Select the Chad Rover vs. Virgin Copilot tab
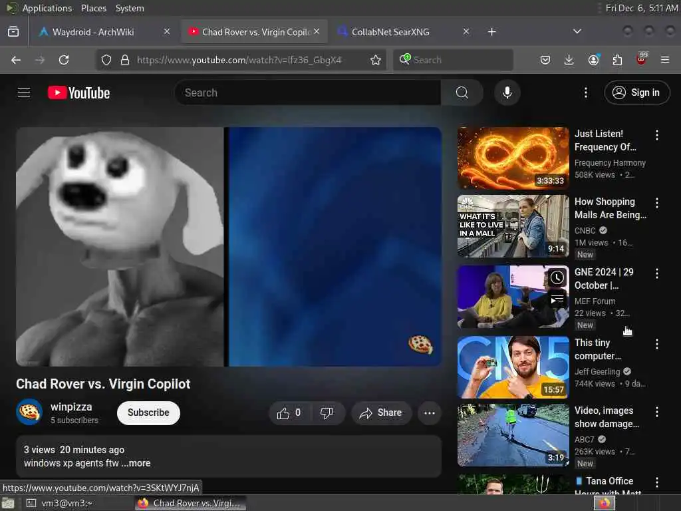Viewport: 681px width, 511px height. point(256,32)
